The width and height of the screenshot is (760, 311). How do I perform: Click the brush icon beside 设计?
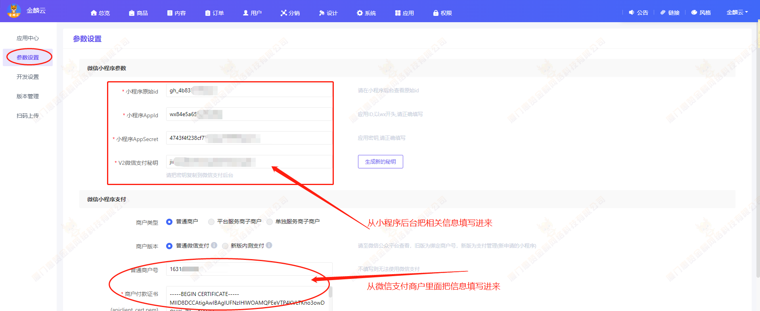[322, 13]
